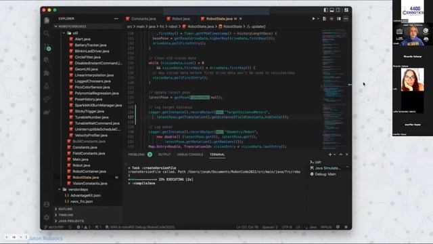Click the Ln/Col cursor position indicator
Image resolution: width=433 pixels, height=244 pixels.
(x=247, y=227)
